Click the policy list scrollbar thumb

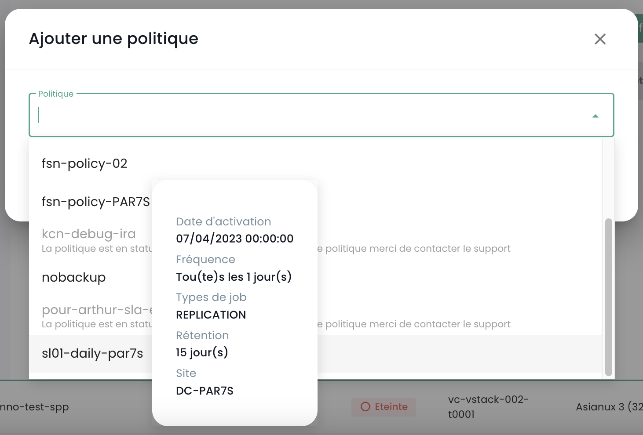(608, 297)
